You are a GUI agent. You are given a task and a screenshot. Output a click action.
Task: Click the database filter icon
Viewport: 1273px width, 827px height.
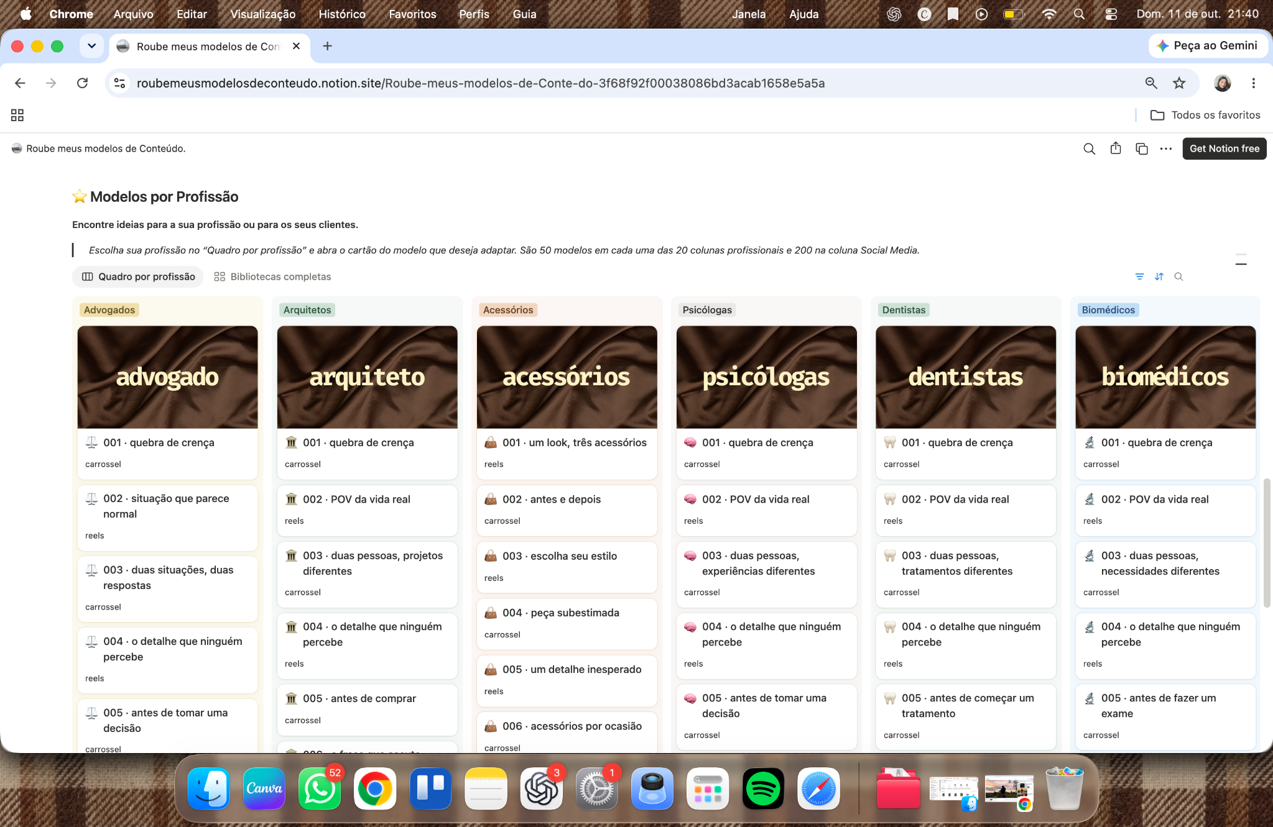pyautogui.click(x=1139, y=276)
